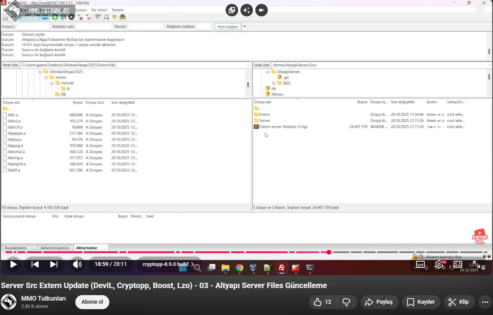Click the synchronized browsing toolbar icon
The width and height of the screenshot is (493, 315).
(x=114, y=17)
